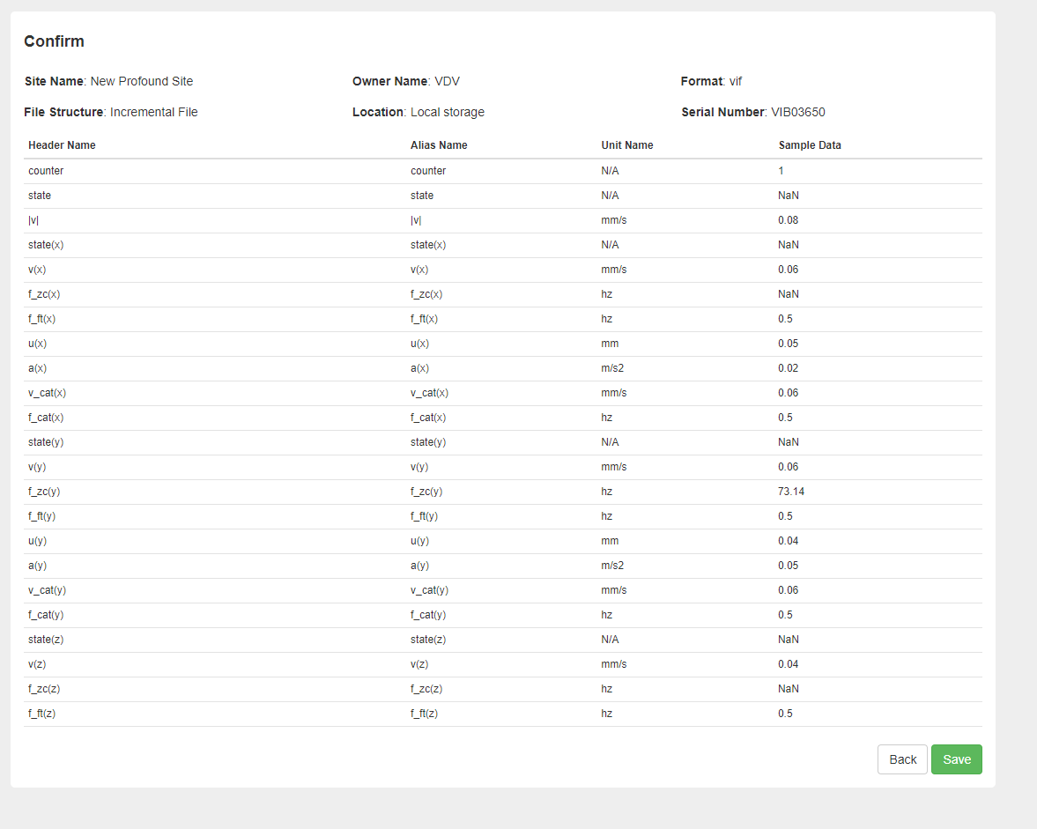Screen dimensions: 1037x829
Task: Click "f_zc(x)" in the Header Name column
Action: tap(44, 294)
